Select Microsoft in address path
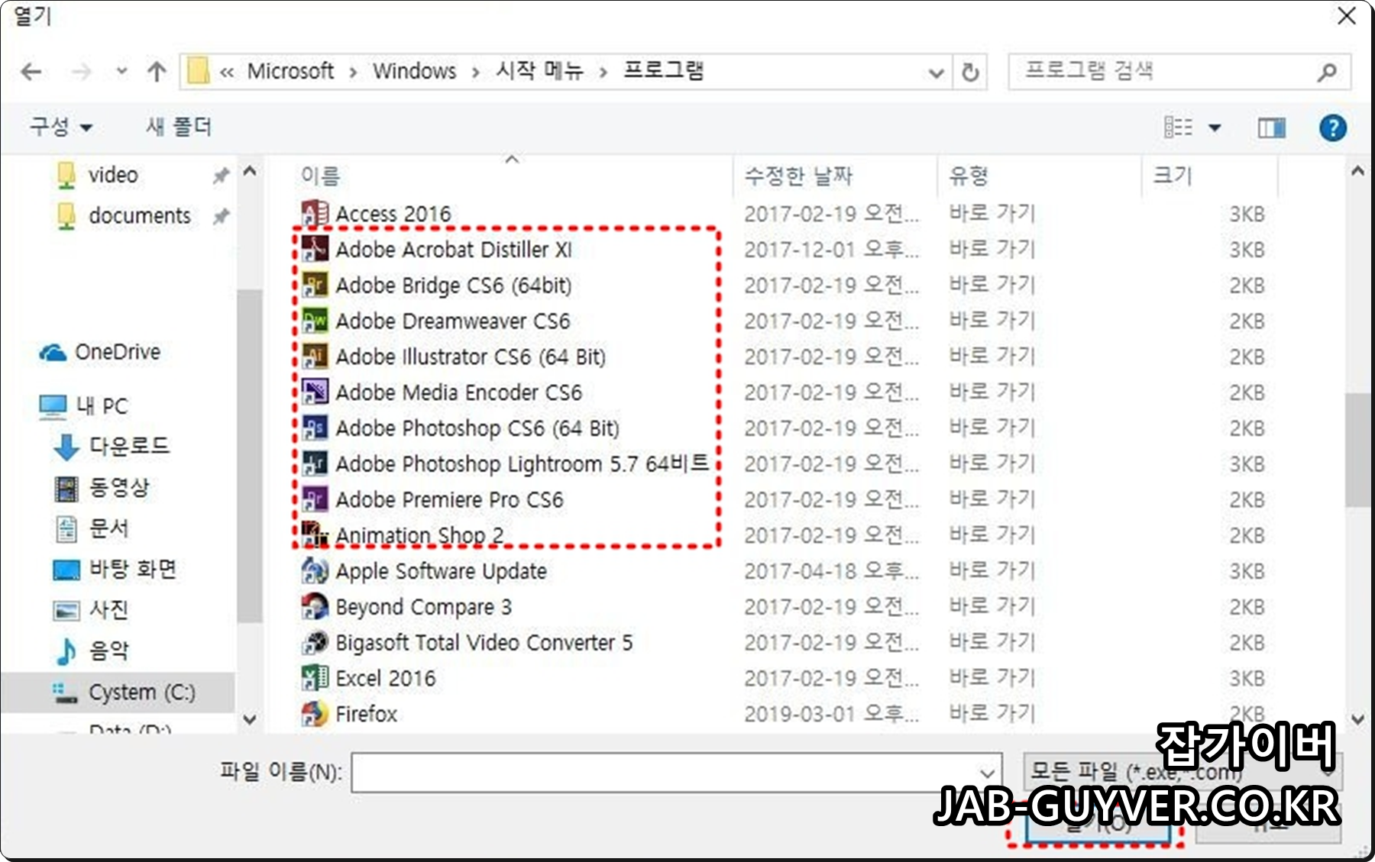This screenshot has height=862, width=1375. (290, 72)
